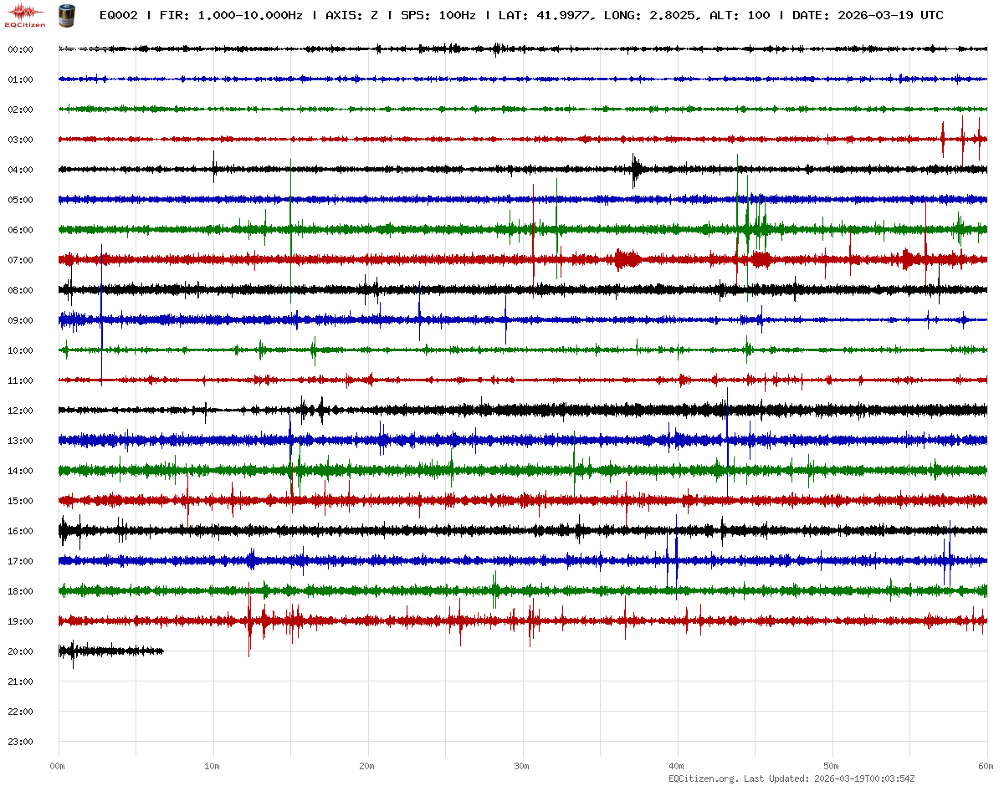Select the 00:00 hour row label
This screenshot has width=1004, height=786.
click(20, 49)
